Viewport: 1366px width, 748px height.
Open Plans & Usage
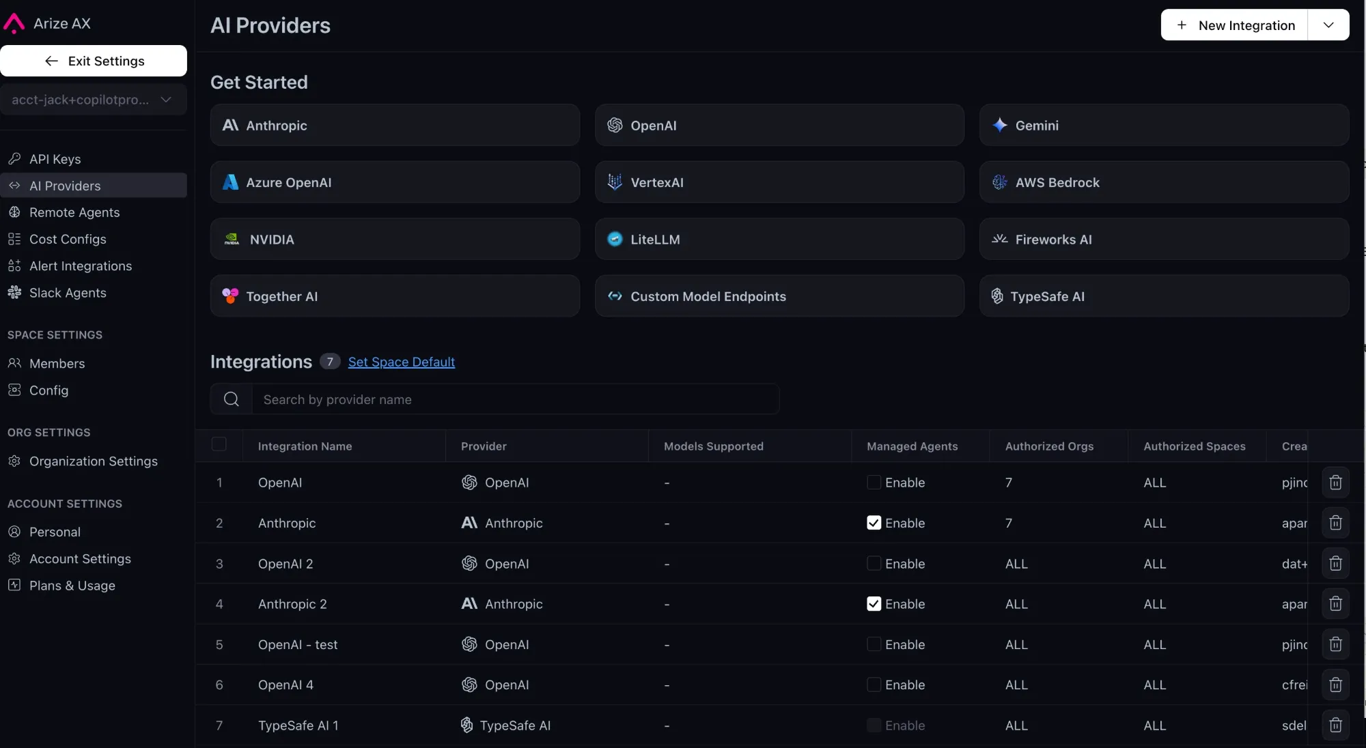pos(94,586)
